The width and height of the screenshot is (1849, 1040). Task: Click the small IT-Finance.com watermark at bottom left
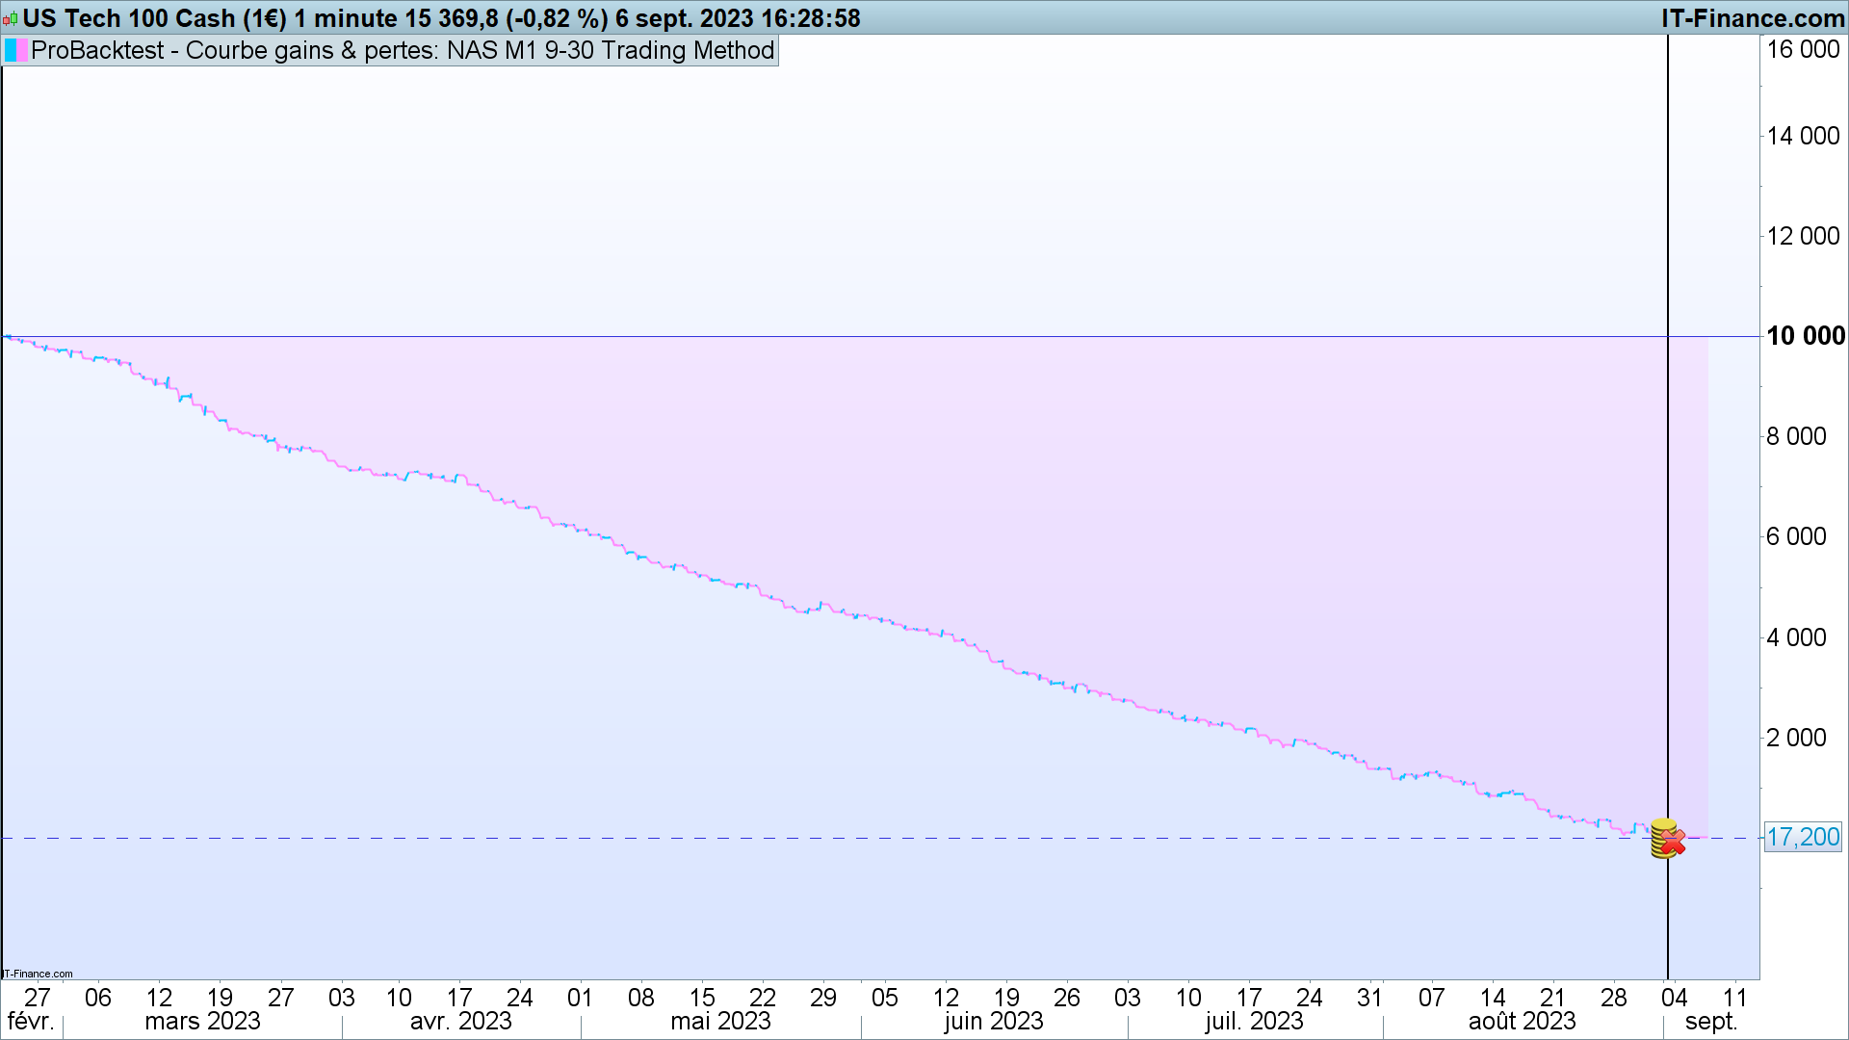[38, 974]
